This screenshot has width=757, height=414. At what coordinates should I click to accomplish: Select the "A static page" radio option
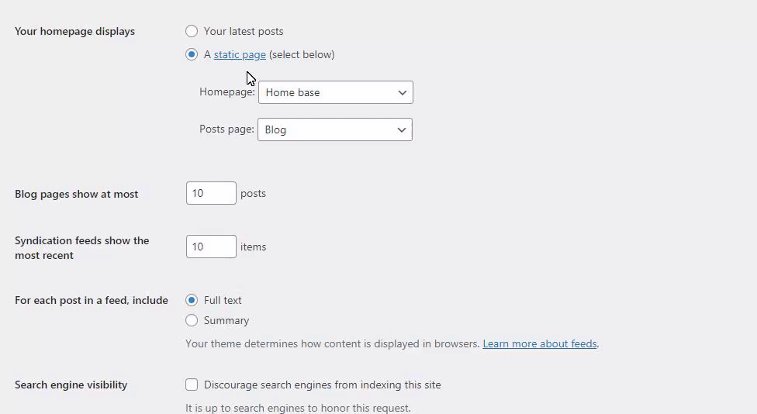click(192, 54)
